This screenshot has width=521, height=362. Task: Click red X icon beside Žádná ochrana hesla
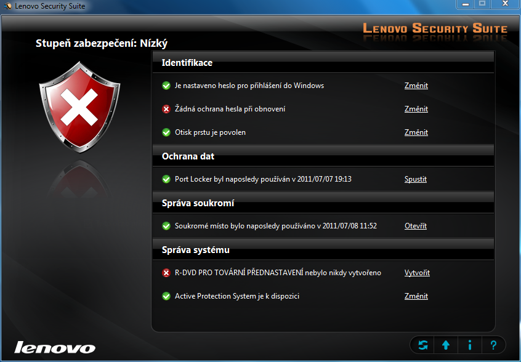click(166, 109)
